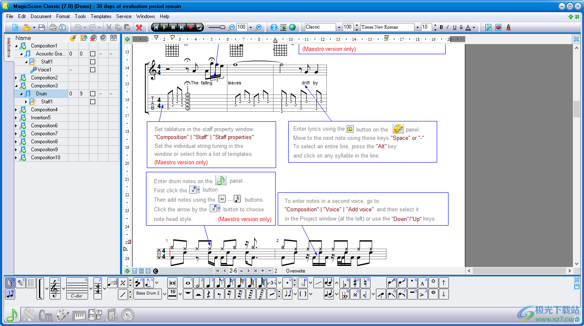The width and height of the screenshot is (584, 326).
Task: Choose the half note duration
Action: click(x=198, y=283)
